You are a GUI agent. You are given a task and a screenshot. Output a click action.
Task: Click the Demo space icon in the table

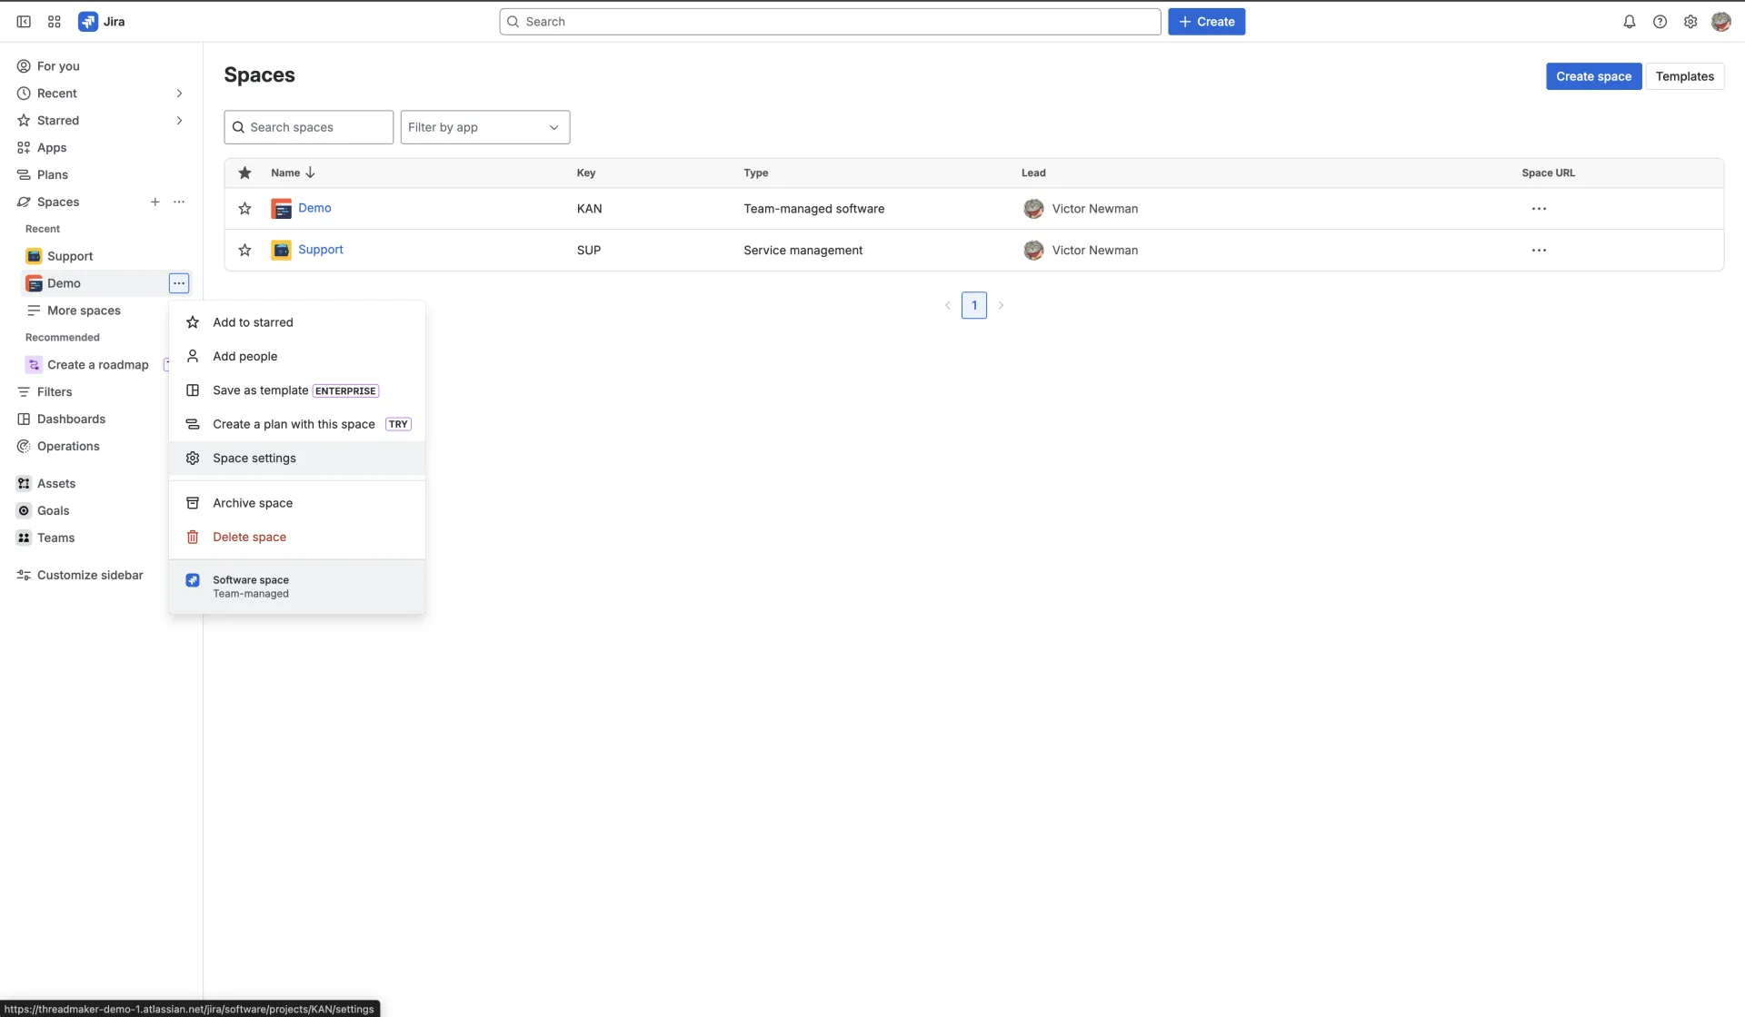coord(282,209)
